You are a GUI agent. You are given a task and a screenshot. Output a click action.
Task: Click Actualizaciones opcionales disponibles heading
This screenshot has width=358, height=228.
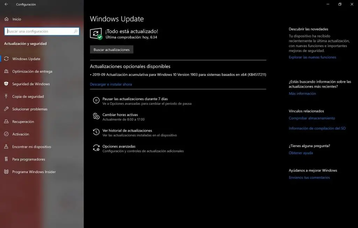(130, 66)
